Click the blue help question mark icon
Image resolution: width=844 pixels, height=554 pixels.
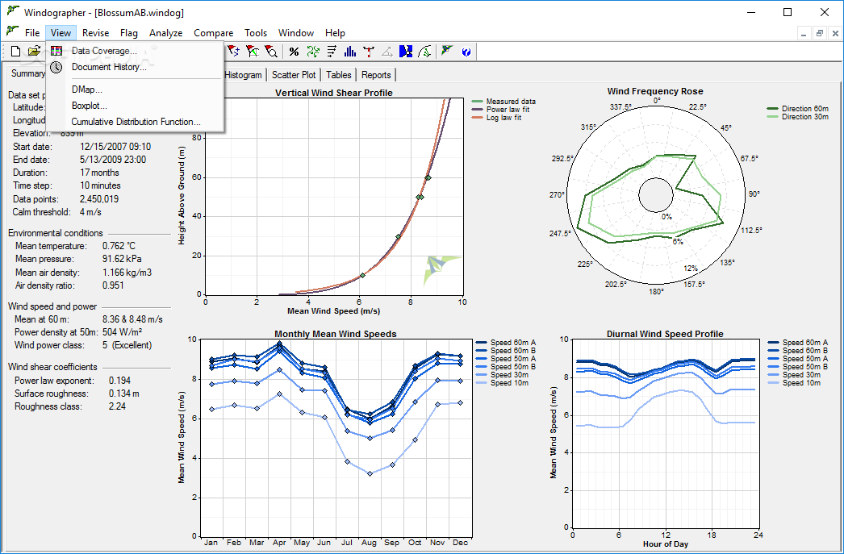pyautogui.click(x=466, y=52)
